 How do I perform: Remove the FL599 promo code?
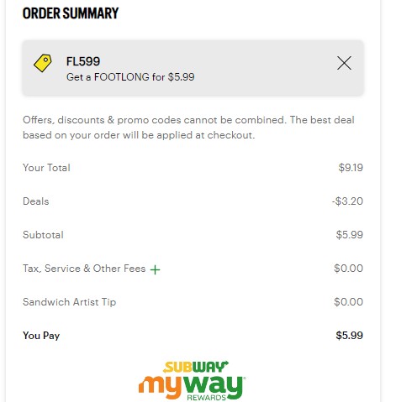344,63
